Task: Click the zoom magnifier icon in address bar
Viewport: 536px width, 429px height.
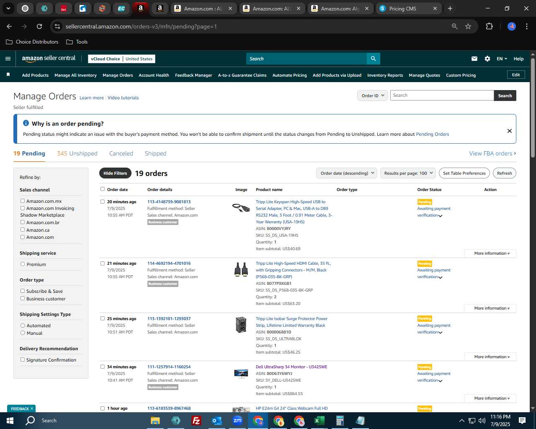Action: [x=455, y=26]
